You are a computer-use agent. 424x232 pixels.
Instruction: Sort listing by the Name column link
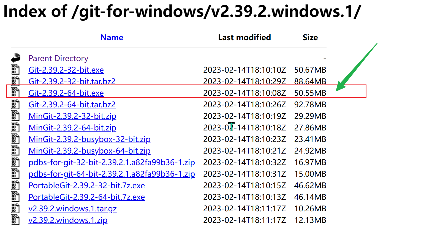point(112,37)
